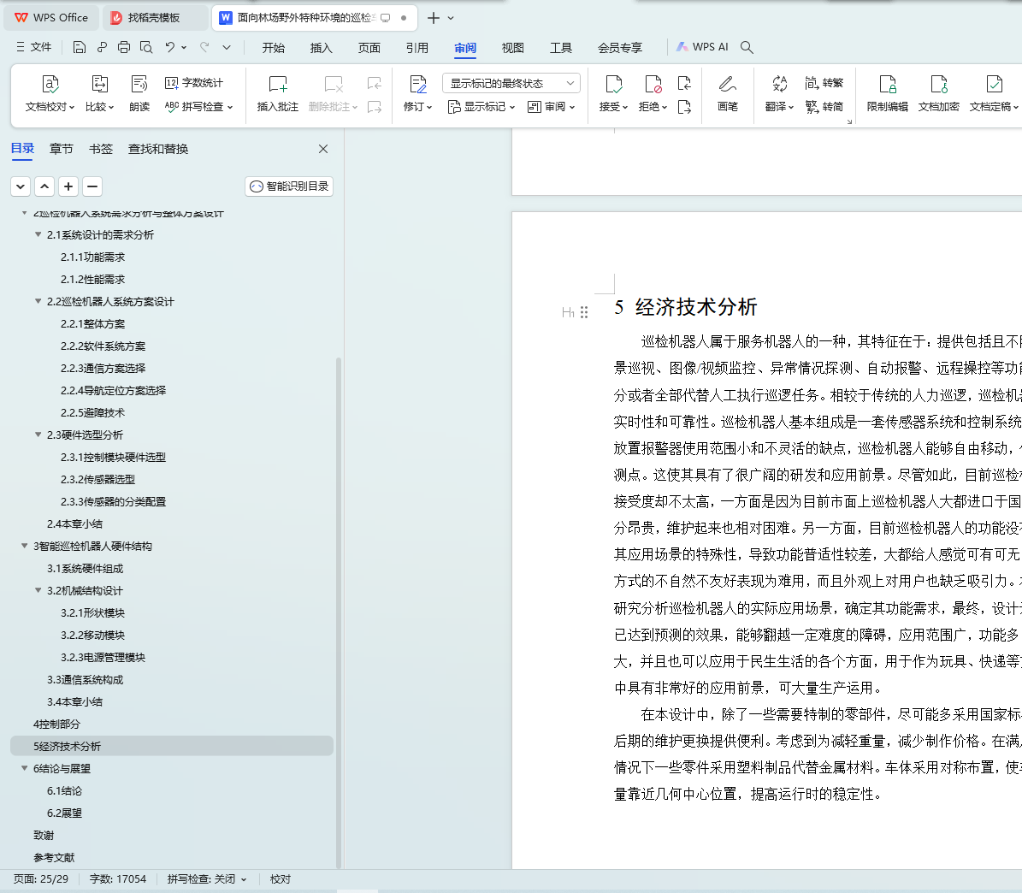Go to heading 致谢 in outline

pos(44,835)
